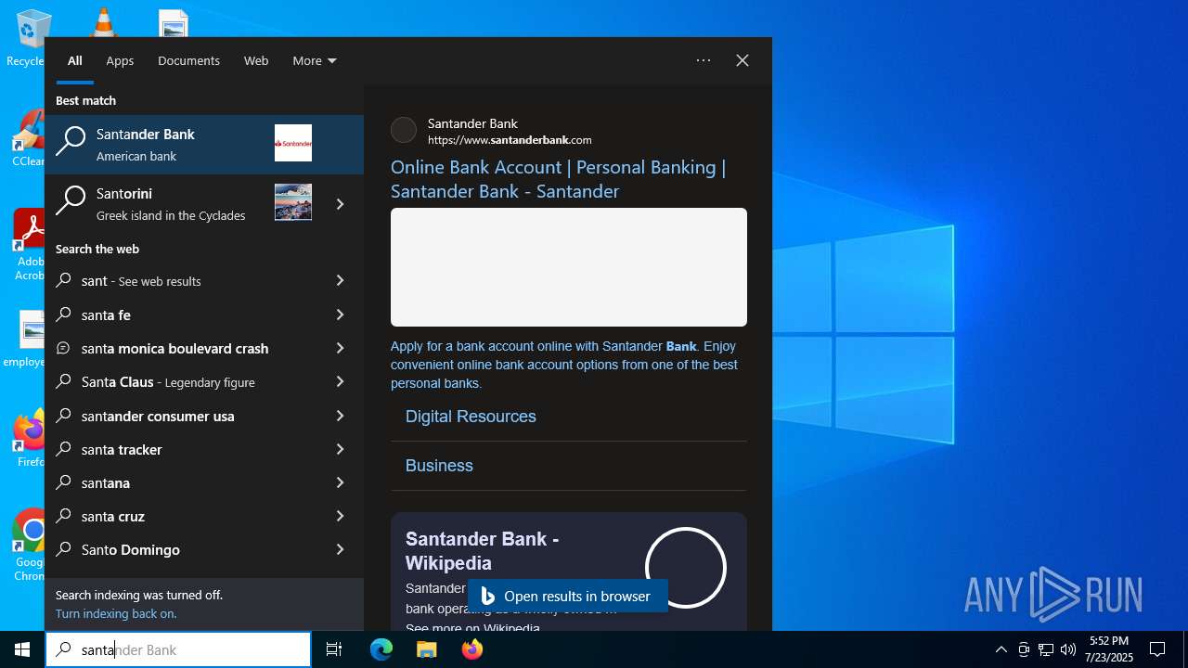The height and width of the screenshot is (668, 1188).
Task: Open the Digital Resources link
Action: point(471,417)
